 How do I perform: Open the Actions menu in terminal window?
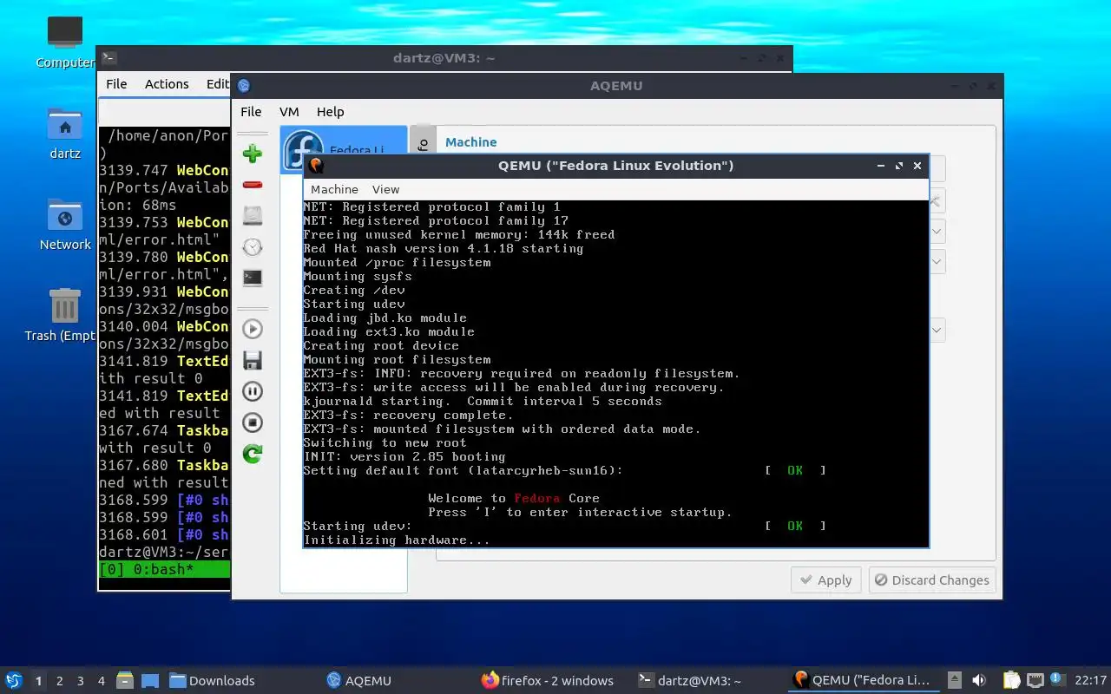[x=167, y=84]
